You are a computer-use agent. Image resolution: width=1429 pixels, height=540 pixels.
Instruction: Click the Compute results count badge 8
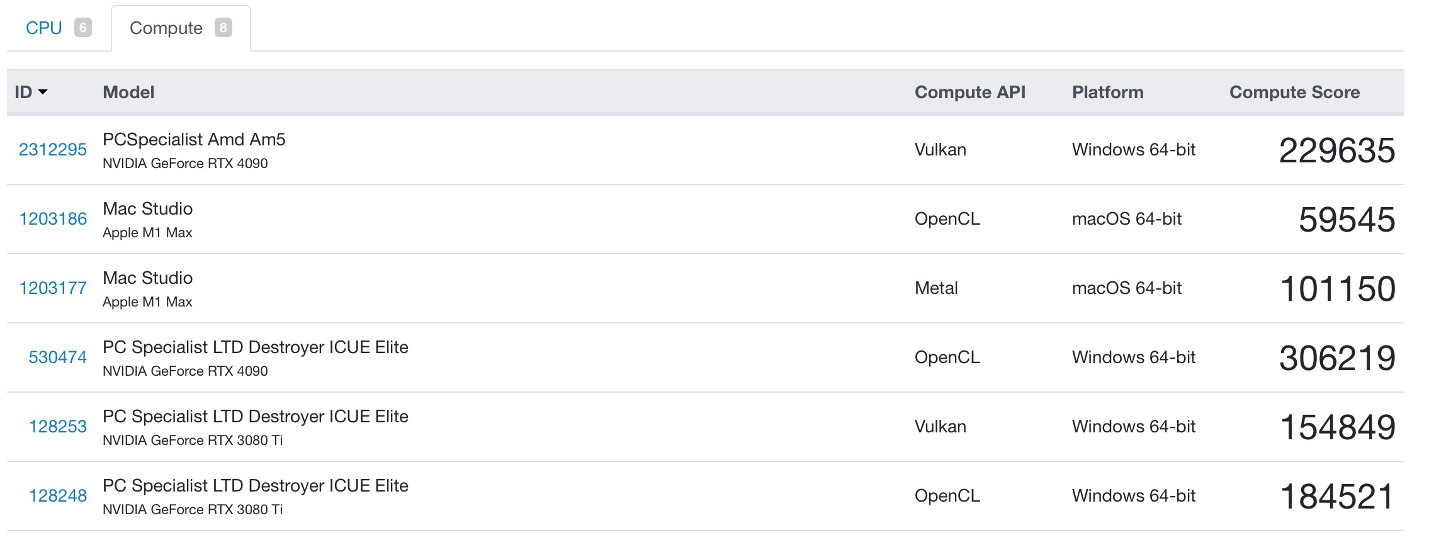pos(223,28)
